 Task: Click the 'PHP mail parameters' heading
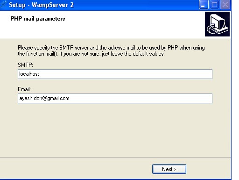[x=38, y=19]
